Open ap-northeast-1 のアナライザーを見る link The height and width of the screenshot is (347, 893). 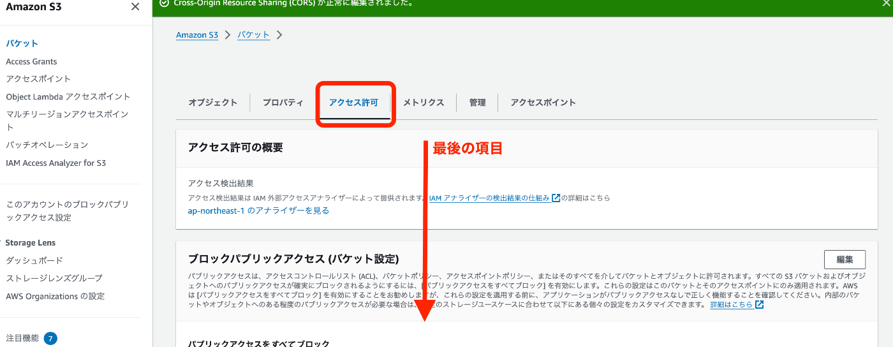pyautogui.click(x=258, y=210)
